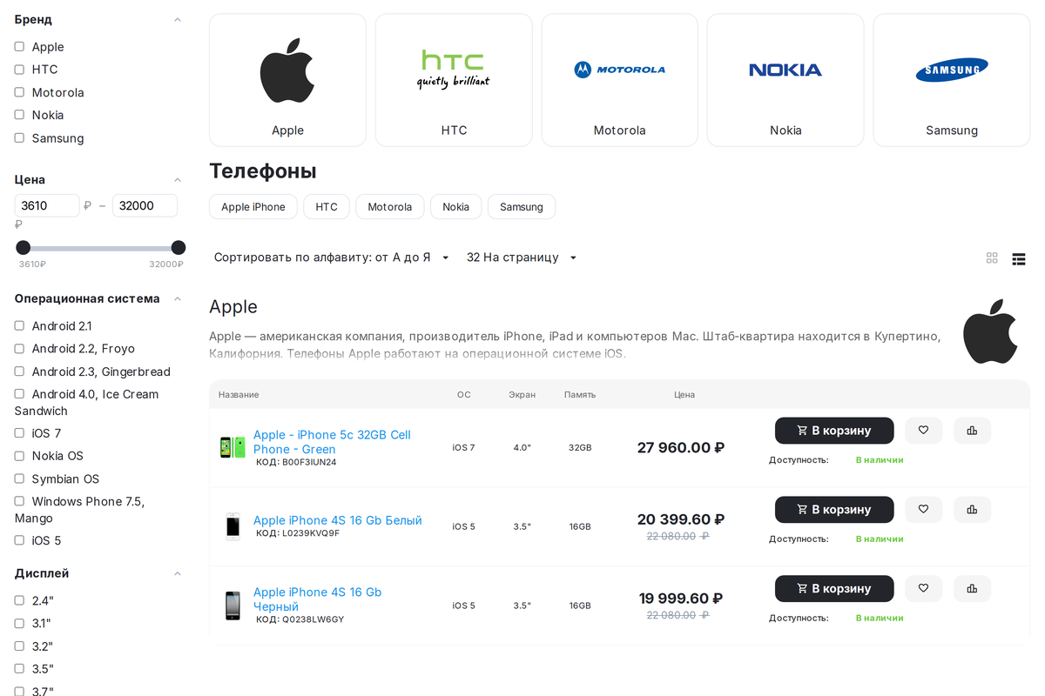Viewport: 1045px width, 696px height.
Task: Open Apple iPhone 4S 16 Gb Белый link
Action: 338,520
